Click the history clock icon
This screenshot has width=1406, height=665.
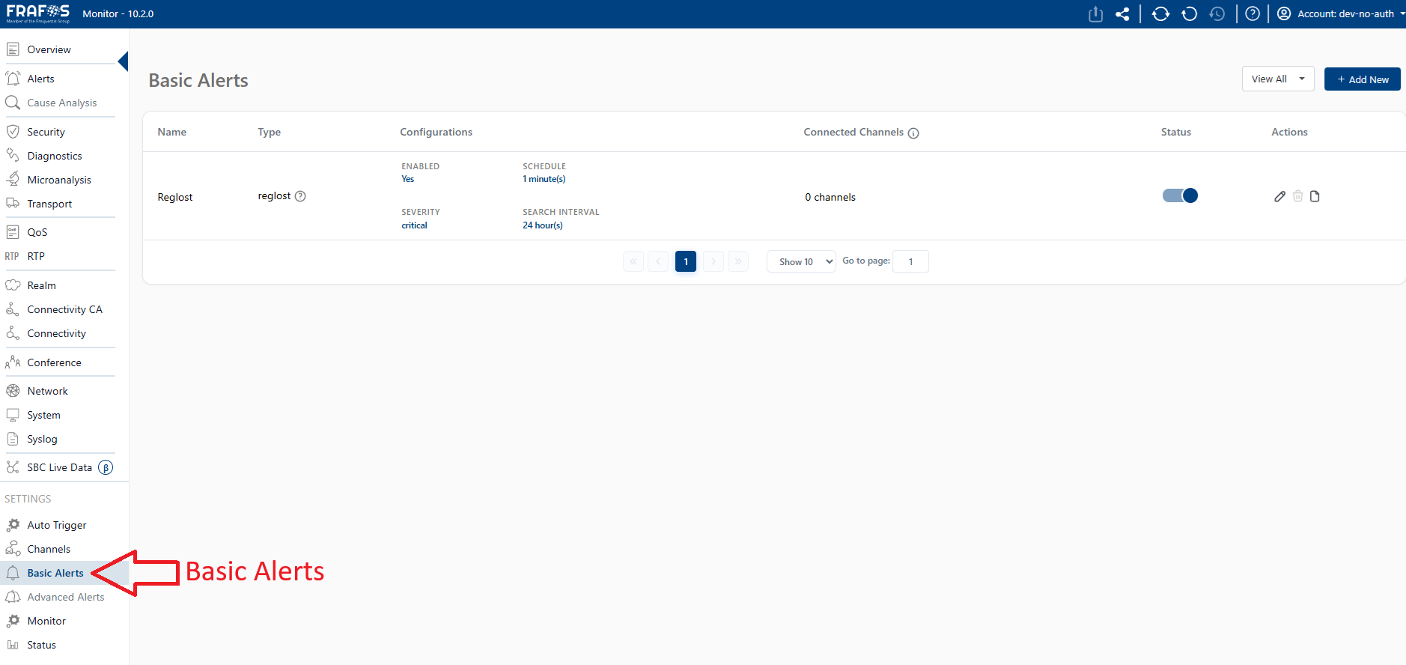click(1217, 13)
